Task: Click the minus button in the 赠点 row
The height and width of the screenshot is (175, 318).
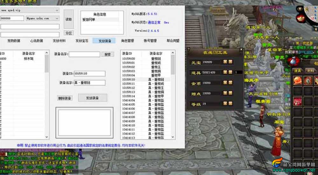Action: (230, 93)
